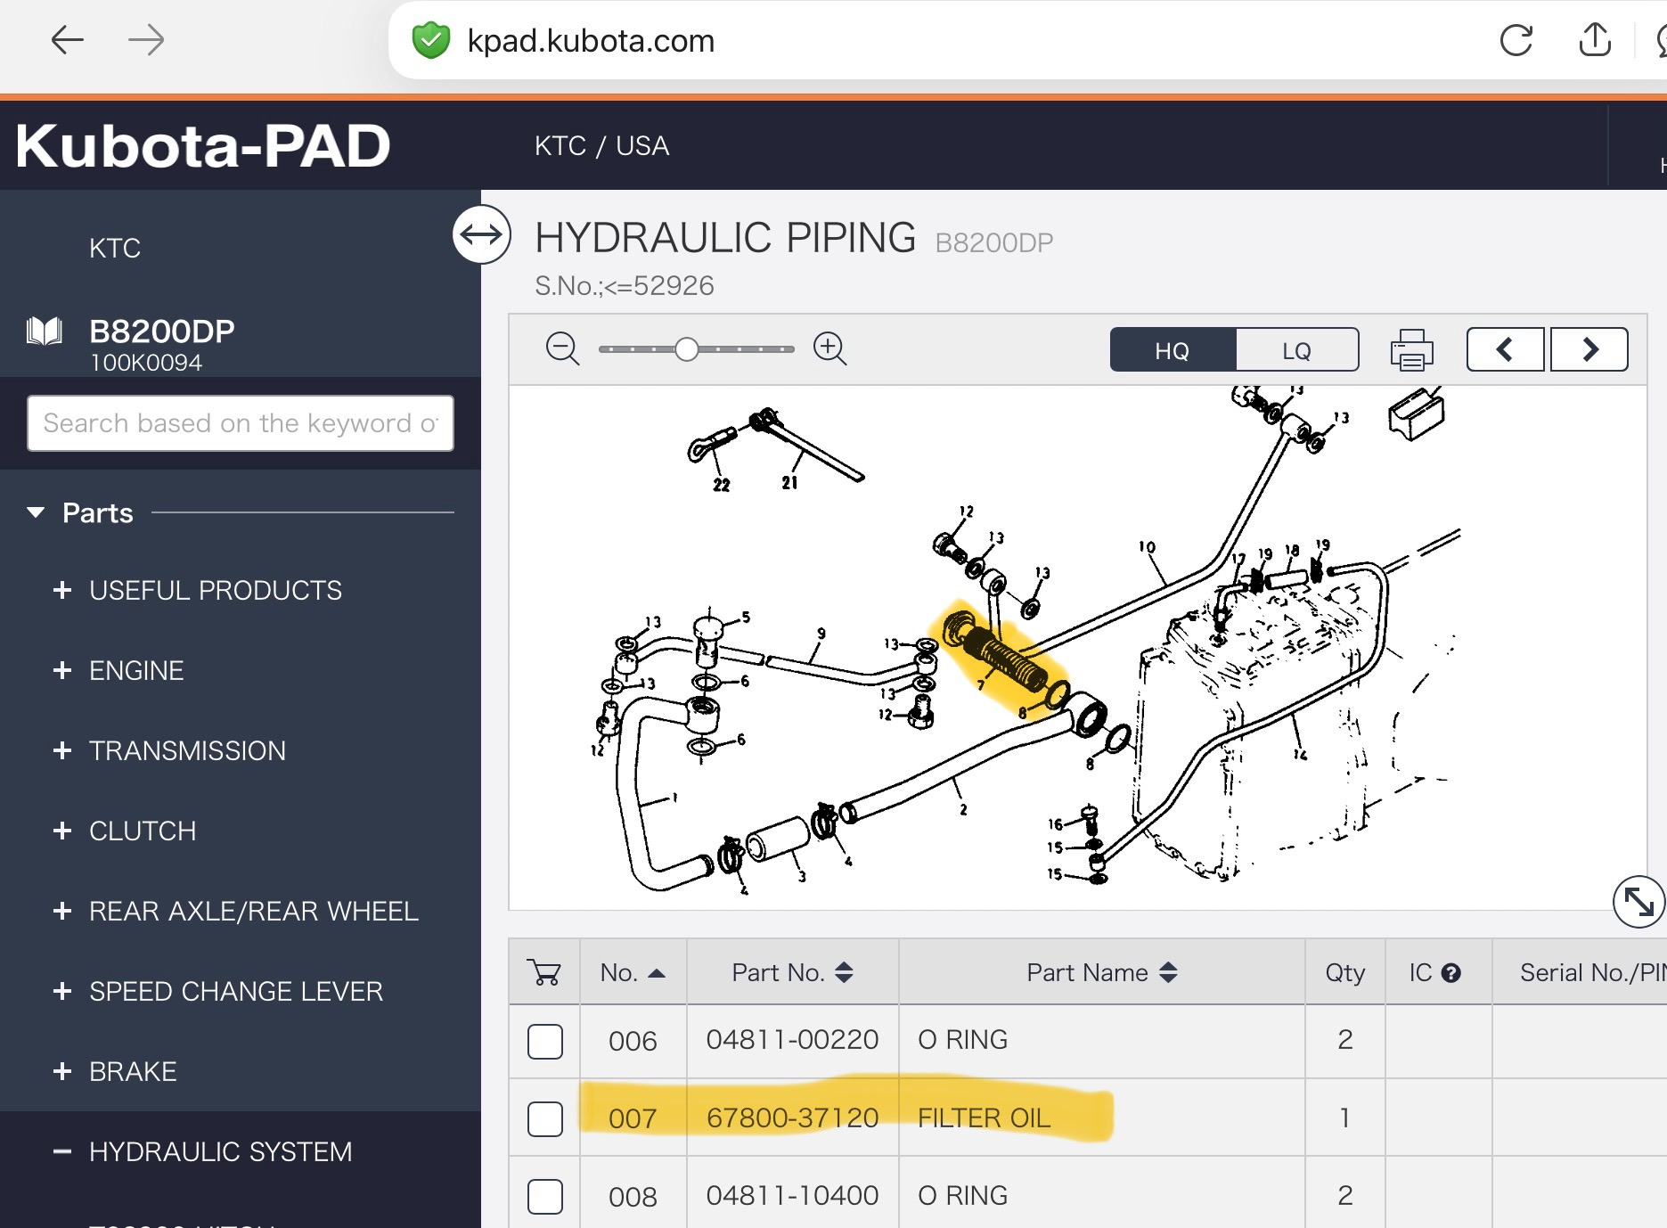Expand the ENGINE parts category

(135, 670)
